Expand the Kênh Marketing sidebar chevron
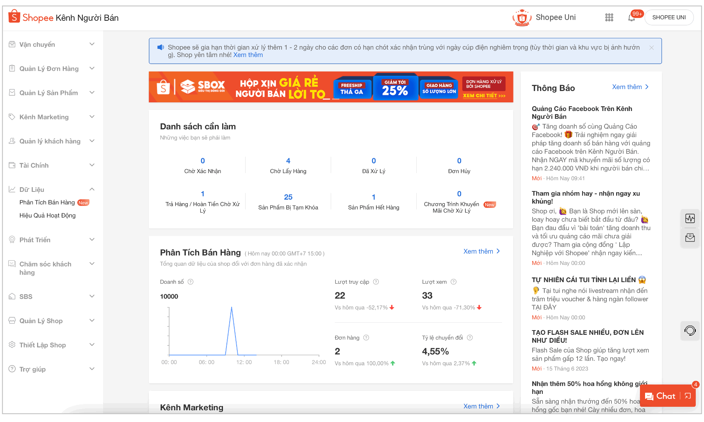This screenshot has width=704, height=422. (92, 117)
